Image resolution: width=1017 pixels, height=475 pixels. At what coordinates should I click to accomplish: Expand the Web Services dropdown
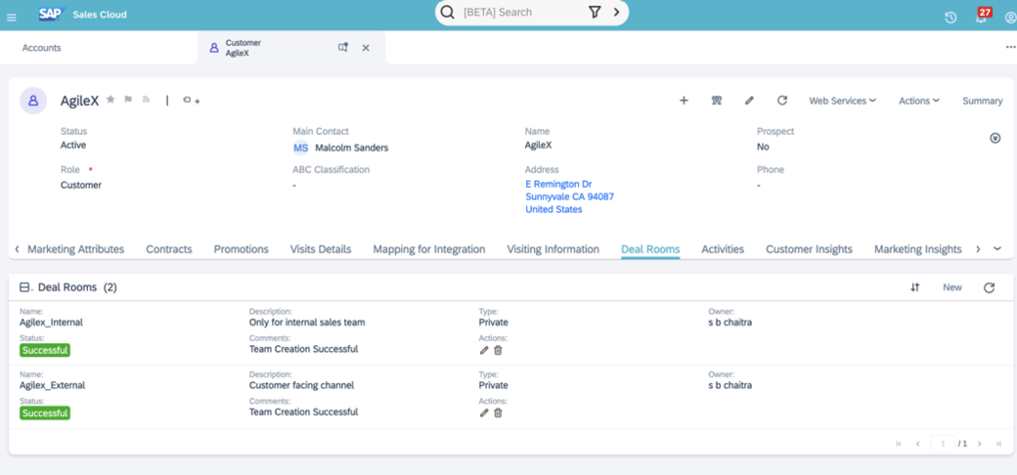842,101
